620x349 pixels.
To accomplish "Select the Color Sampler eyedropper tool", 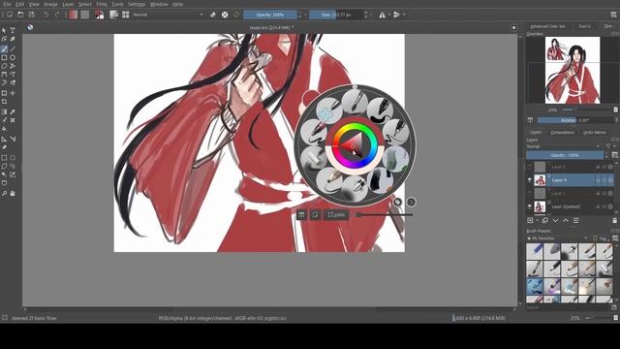I will click(13, 112).
